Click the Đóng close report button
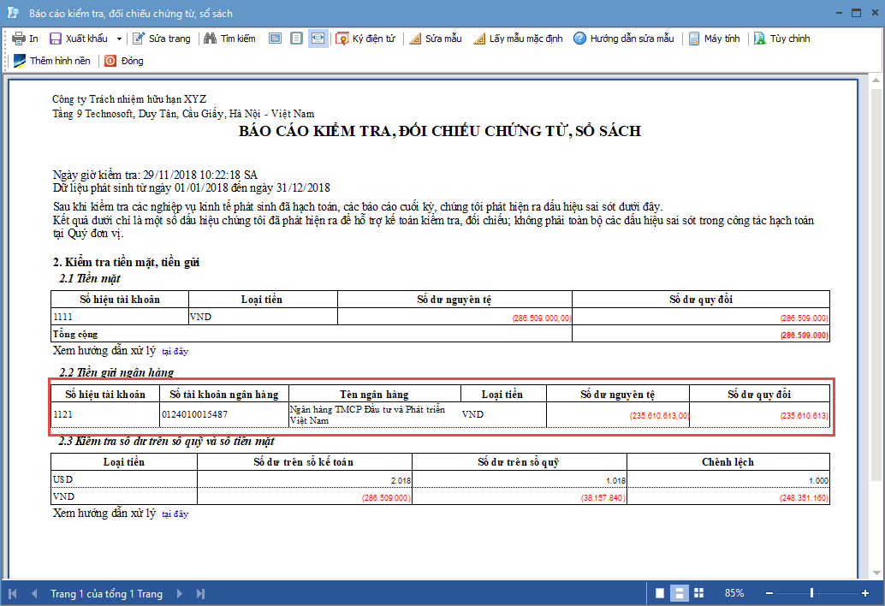Viewport: 885px width, 606px height. 123,61
